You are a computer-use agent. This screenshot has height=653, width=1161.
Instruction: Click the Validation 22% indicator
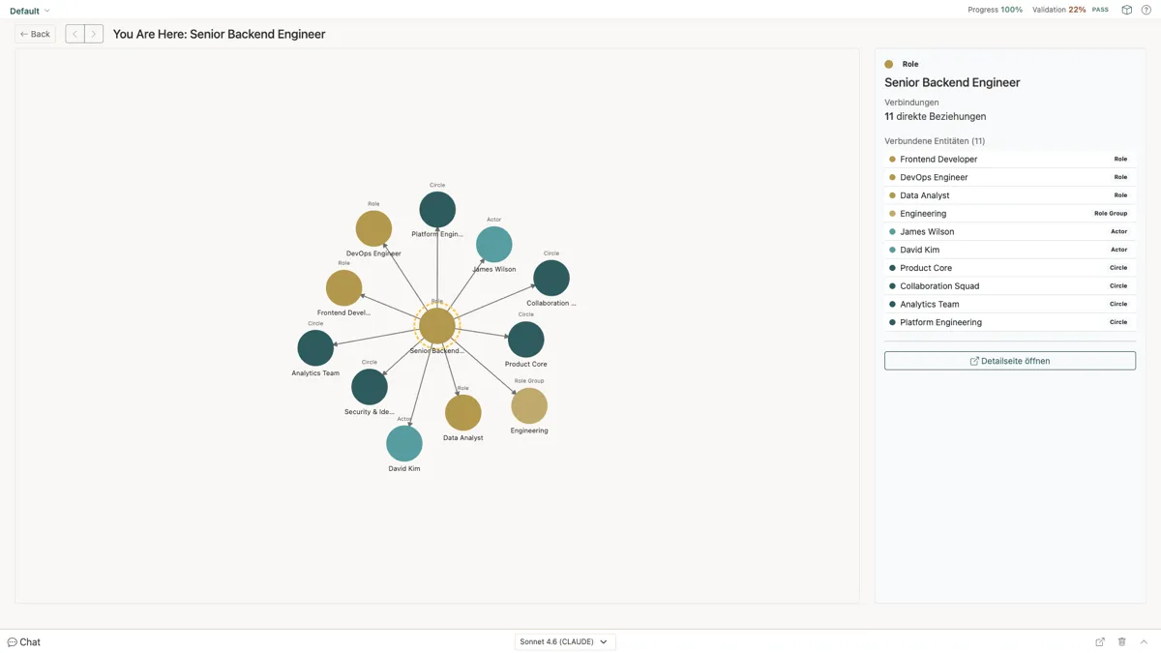pos(1058,10)
